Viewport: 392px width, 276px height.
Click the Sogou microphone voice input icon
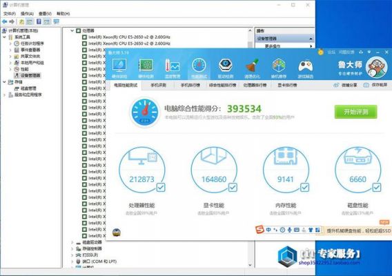289,230
